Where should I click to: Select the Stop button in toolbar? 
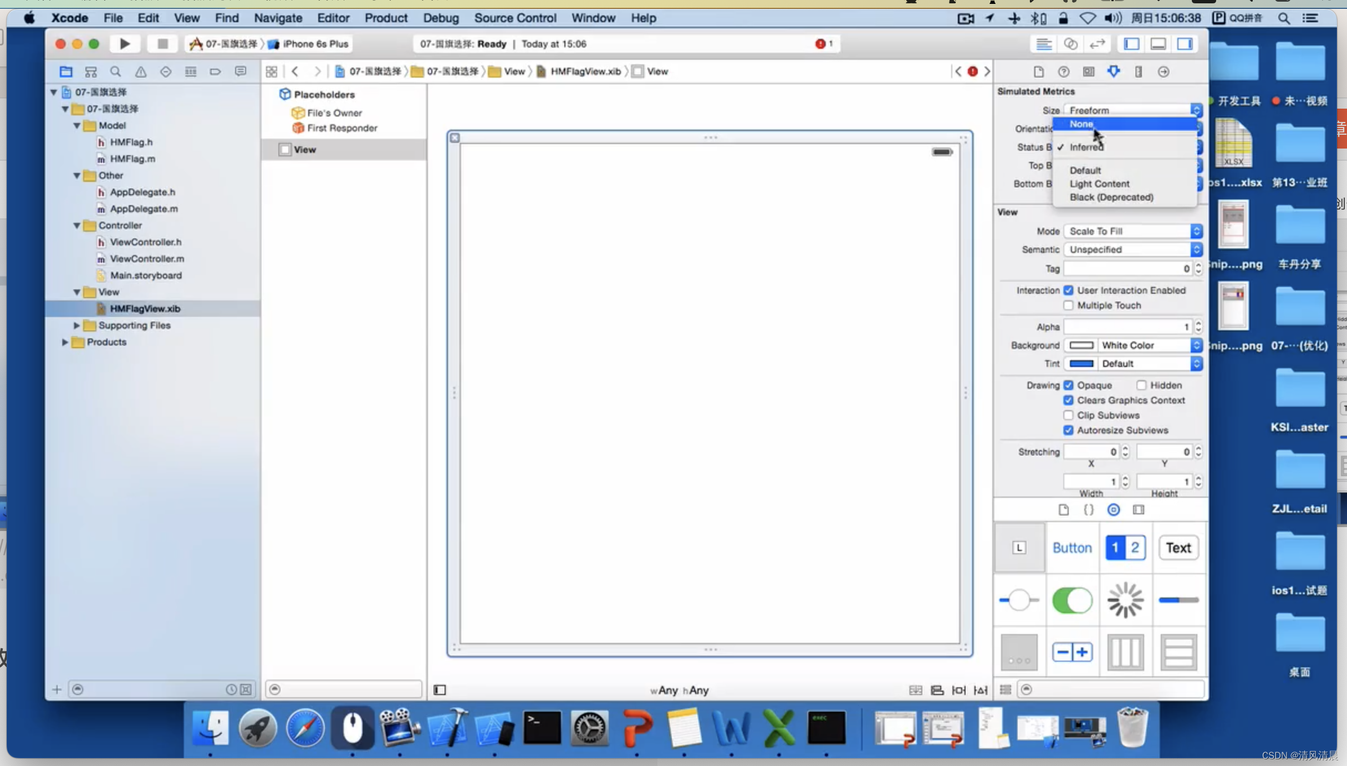(162, 43)
